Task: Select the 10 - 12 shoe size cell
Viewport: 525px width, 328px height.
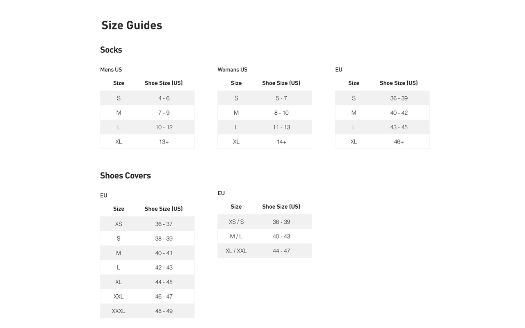Action: [164, 127]
